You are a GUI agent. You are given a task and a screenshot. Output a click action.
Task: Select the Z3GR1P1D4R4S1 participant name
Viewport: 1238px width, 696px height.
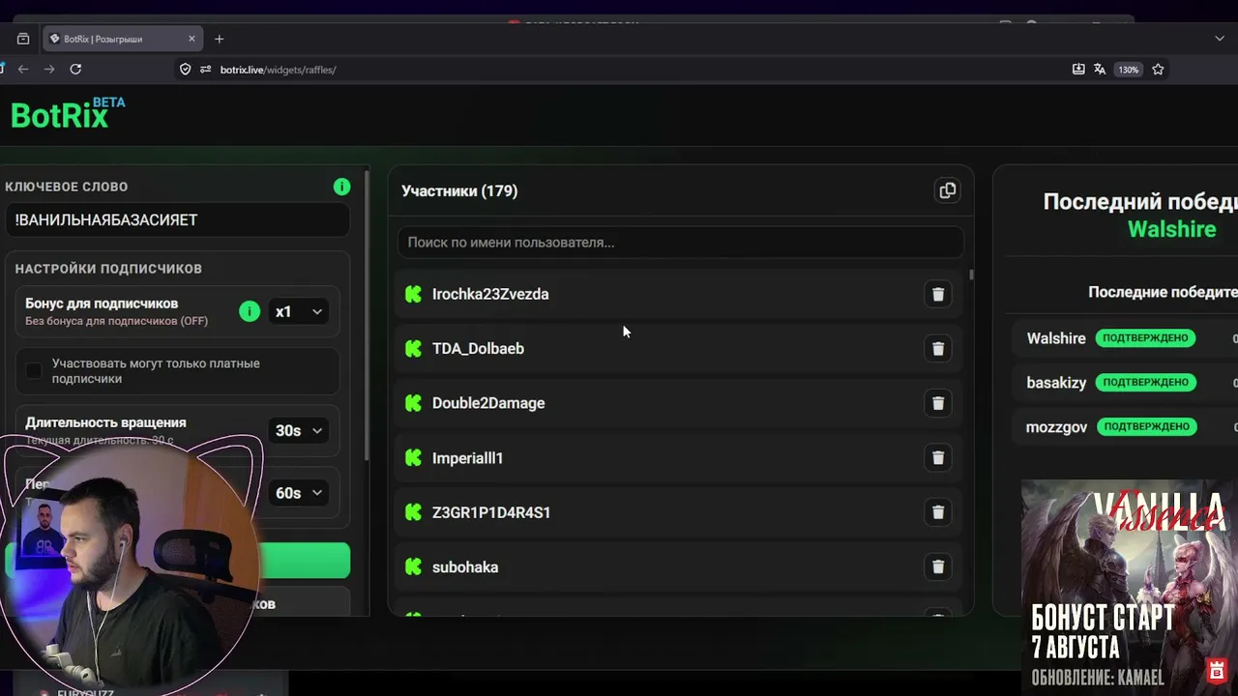tap(491, 512)
